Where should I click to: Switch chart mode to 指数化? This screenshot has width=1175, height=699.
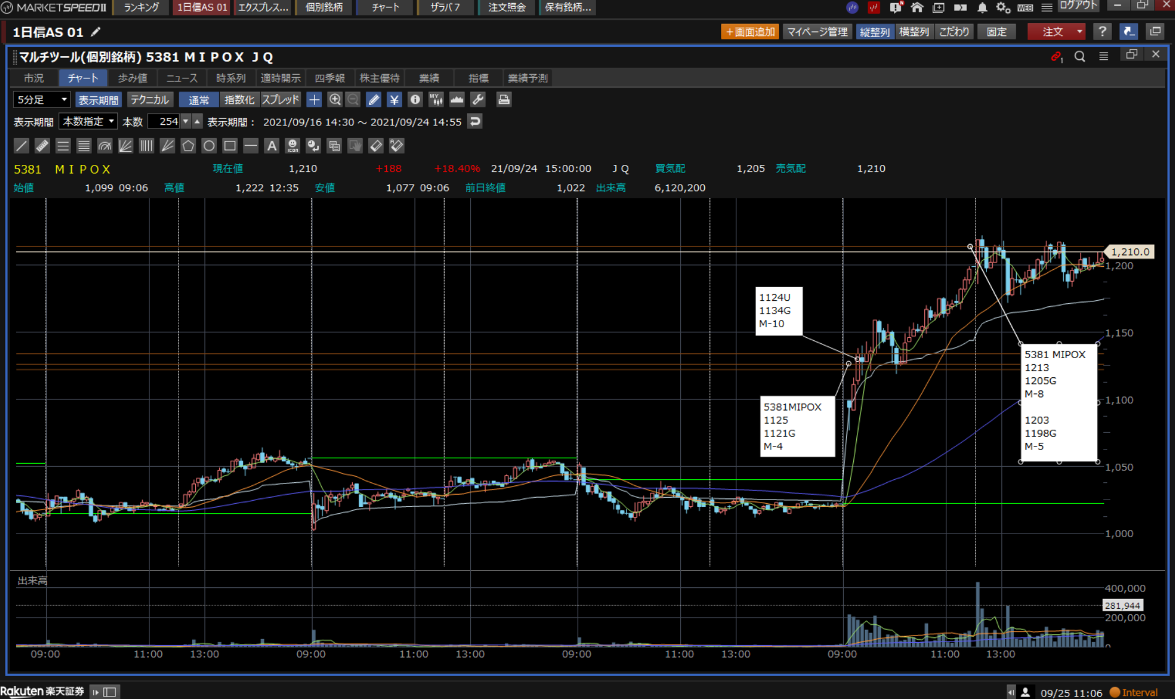pos(238,99)
